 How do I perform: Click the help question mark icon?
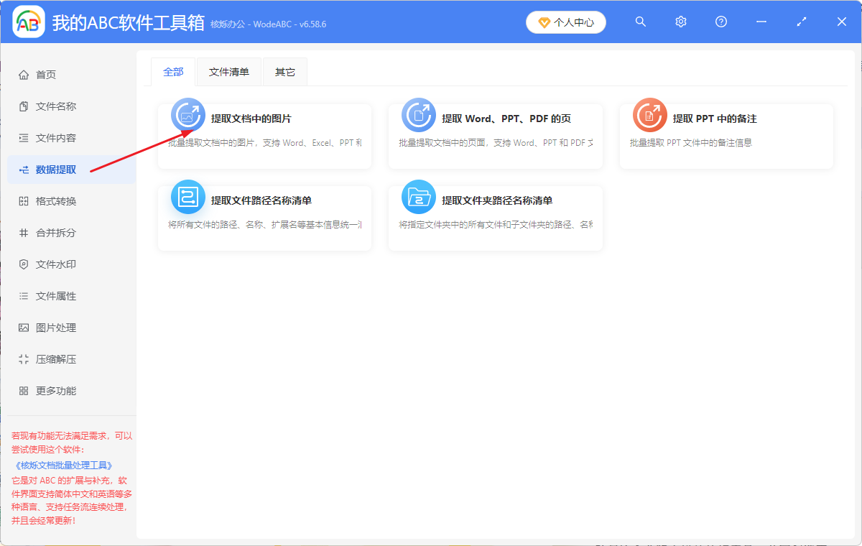click(720, 22)
